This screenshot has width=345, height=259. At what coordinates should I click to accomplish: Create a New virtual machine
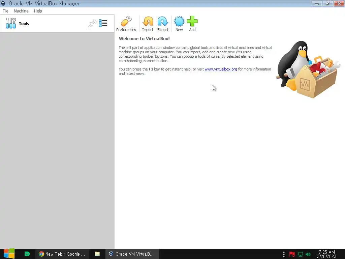(x=179, y=24)
